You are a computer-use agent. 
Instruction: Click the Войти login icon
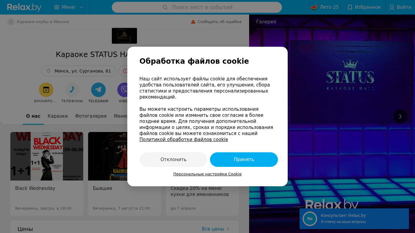(x=392, y=7)
